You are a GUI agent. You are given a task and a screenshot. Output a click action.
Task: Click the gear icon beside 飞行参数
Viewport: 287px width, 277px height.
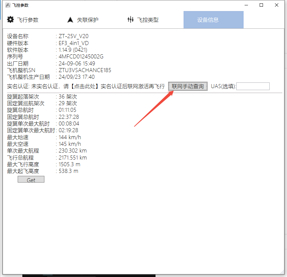coord(10,20)
